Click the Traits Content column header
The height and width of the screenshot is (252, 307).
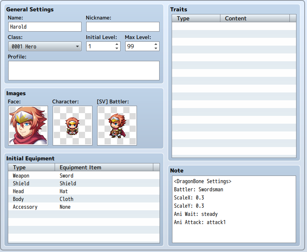click(255, 18)
